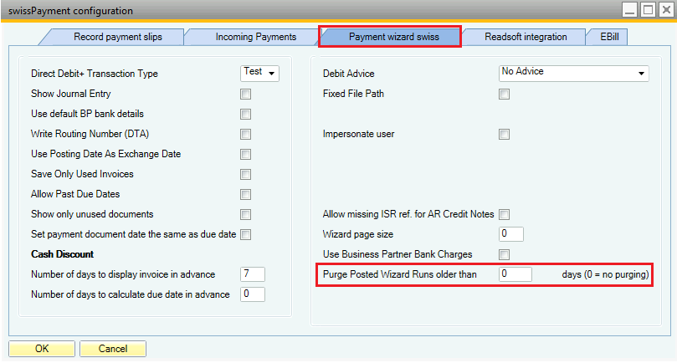This screenshot has width=677, height=363.
Task: Toggle Save Only Used Invoices checkbox
Action: pyautogui.click(x=246, y=174)
